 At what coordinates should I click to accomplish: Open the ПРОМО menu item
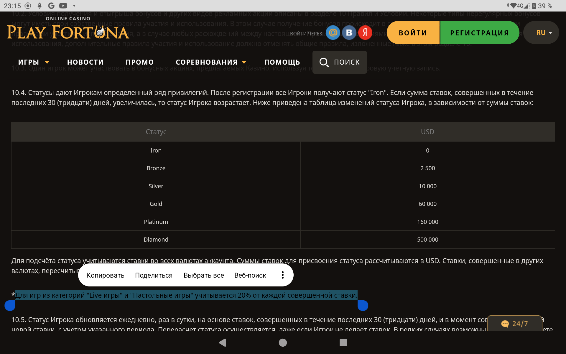140,62
